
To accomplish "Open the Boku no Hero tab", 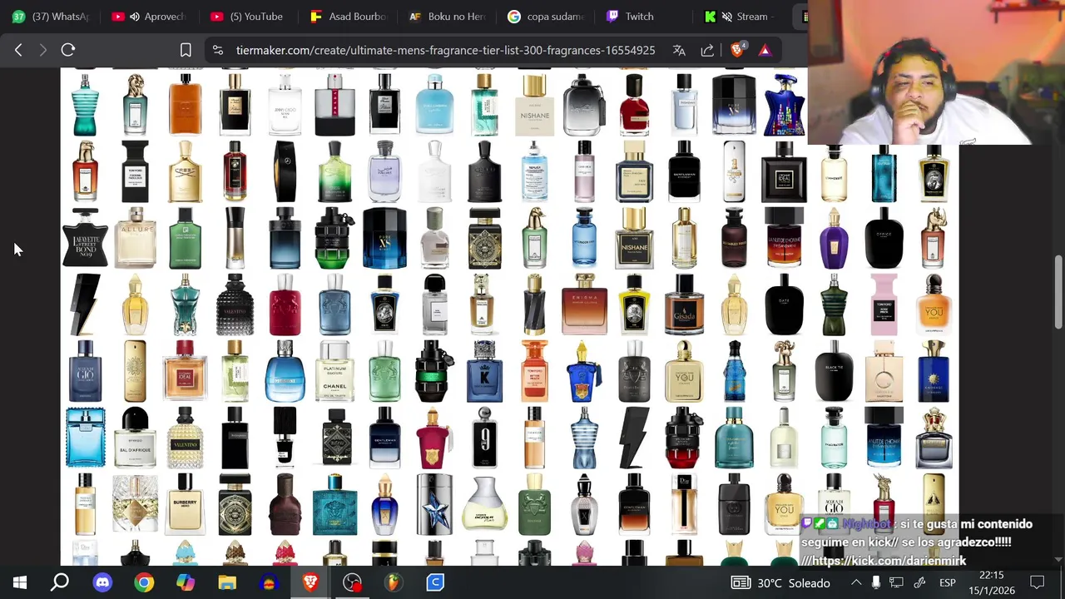I will click(447, 16).
